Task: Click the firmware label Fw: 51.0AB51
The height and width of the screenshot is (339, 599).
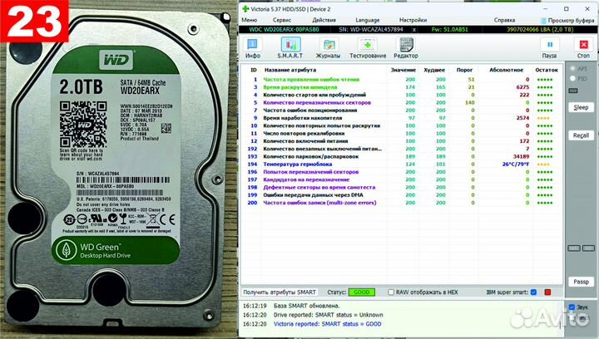Action: click(x=449, y=29)
